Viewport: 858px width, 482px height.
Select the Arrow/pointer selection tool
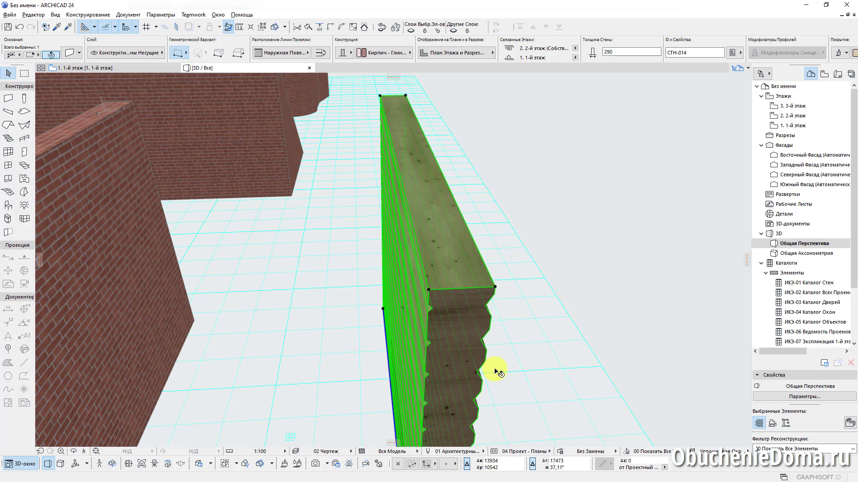coord(8,74)
